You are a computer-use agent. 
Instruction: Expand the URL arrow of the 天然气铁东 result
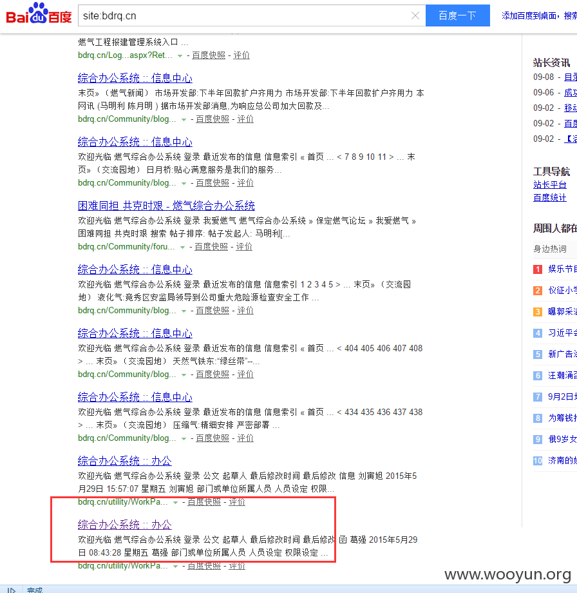coord(184,376)
